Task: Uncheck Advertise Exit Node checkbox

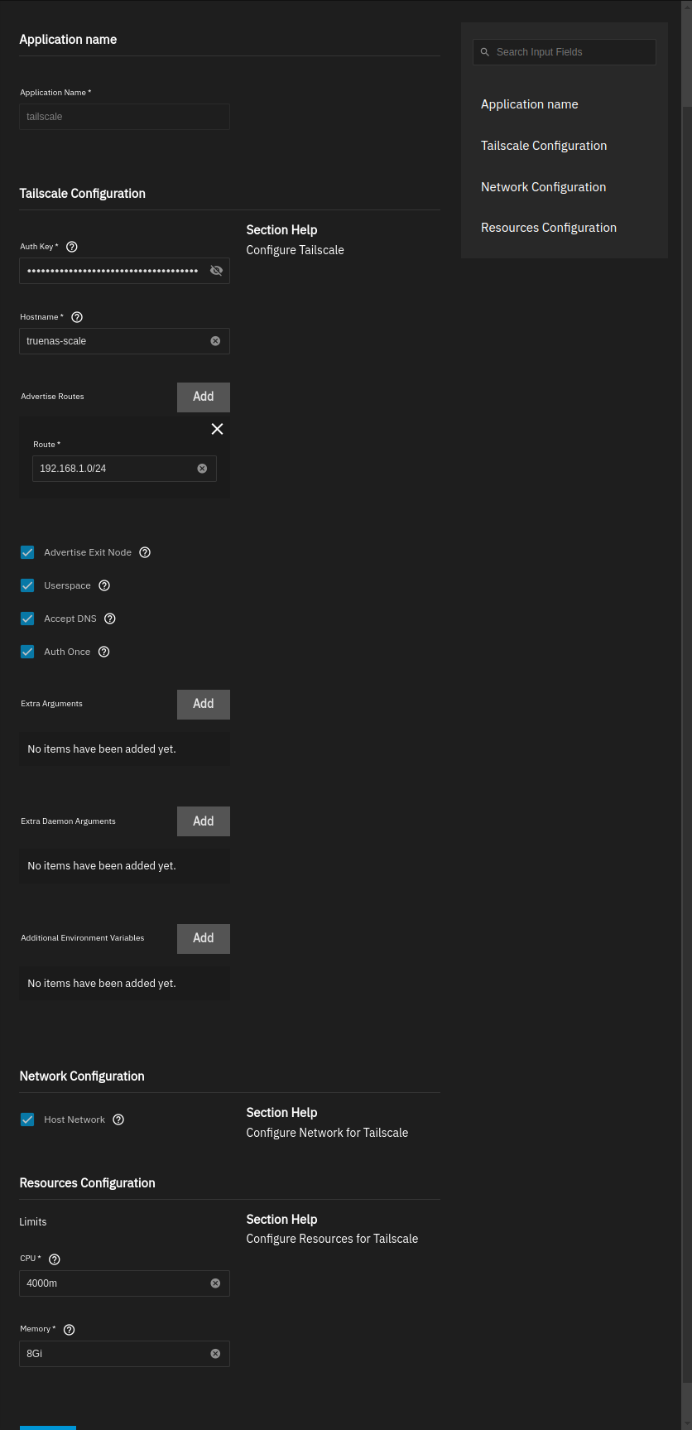Action: coord(27,552)
